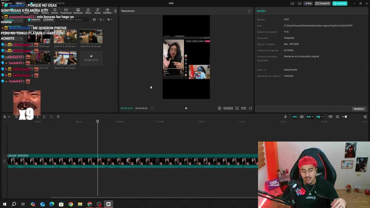370x208 pixels.
Task: Play the preview video
Action: [186, 108]
